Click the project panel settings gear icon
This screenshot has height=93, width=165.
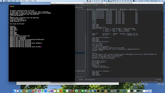pyautogui.click(x=83, y=9)
